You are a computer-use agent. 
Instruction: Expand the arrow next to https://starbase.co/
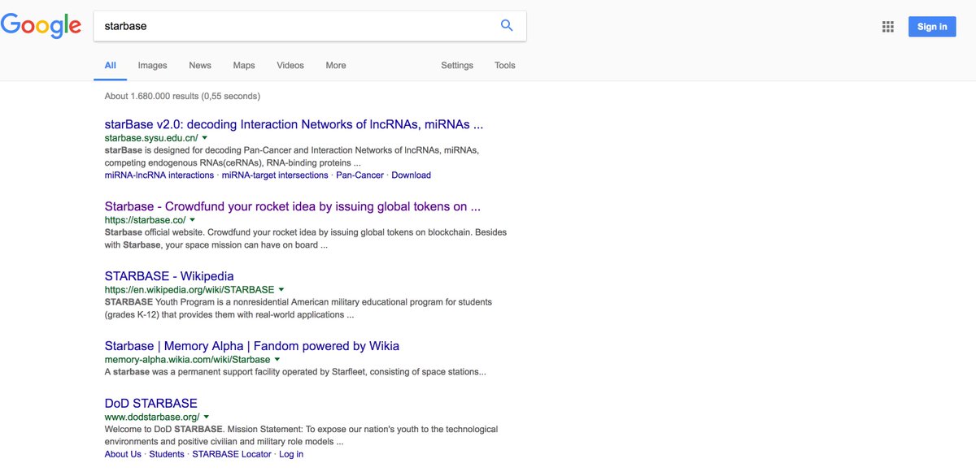pos(193,219)
